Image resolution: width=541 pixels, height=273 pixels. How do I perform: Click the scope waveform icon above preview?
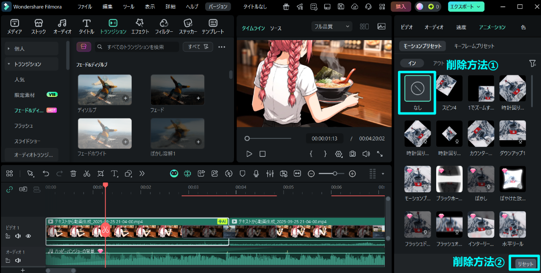pos(381,26)
